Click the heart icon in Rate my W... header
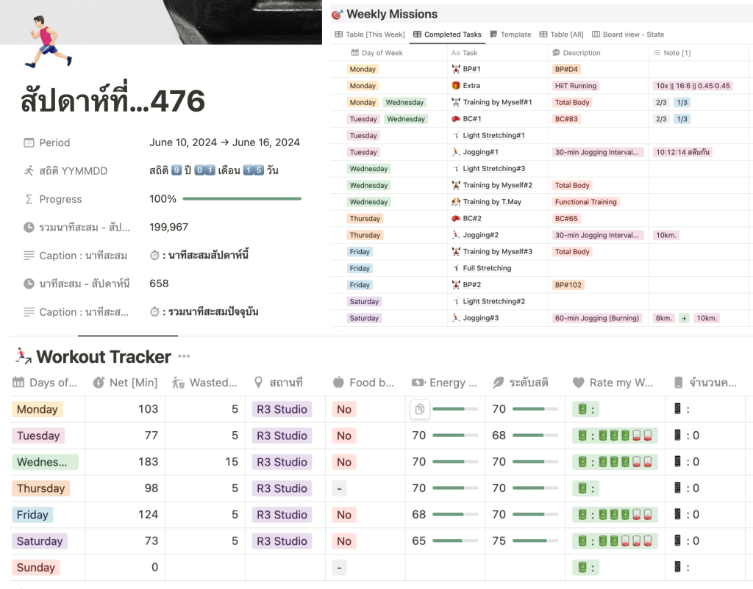Image resolution: width=753 pixels, height=589 pixels. pyautogui.click(x=579, y=383)
